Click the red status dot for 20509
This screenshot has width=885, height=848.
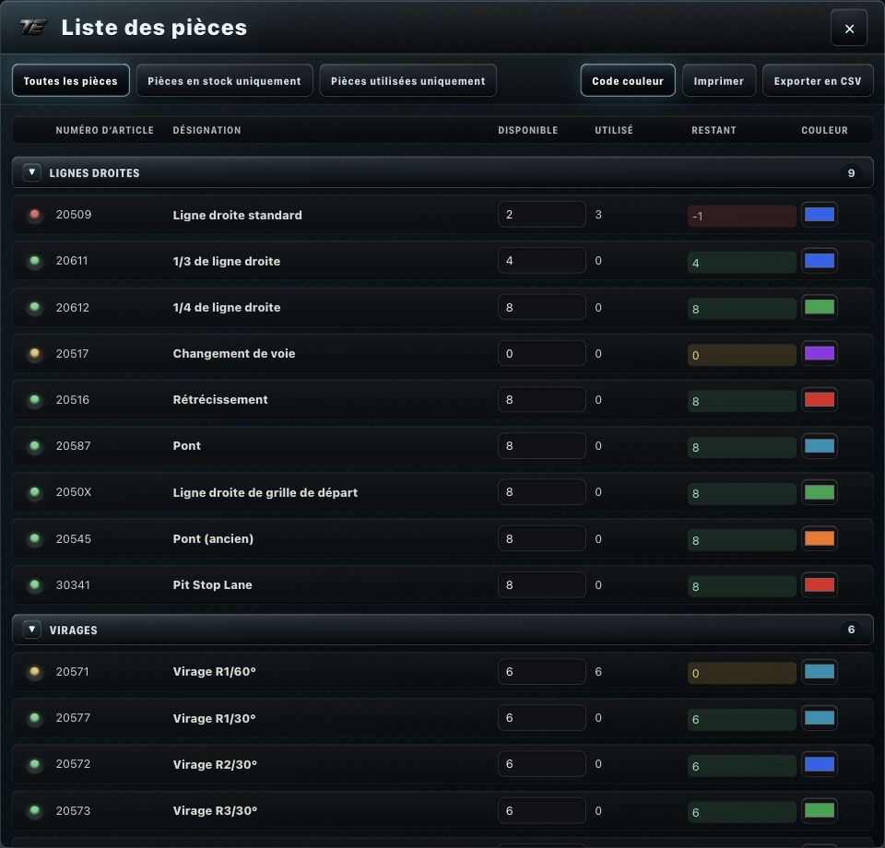(34, 215)
